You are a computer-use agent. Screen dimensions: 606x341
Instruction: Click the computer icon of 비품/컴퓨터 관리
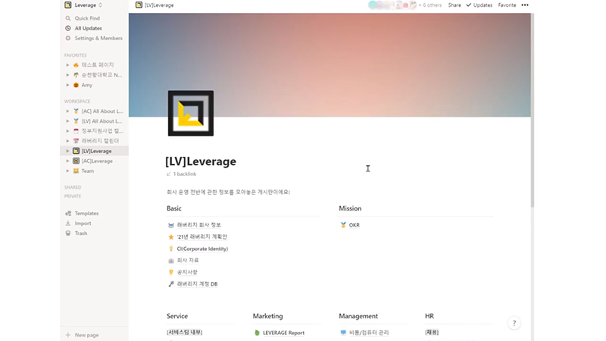click(x=343, y=333)
